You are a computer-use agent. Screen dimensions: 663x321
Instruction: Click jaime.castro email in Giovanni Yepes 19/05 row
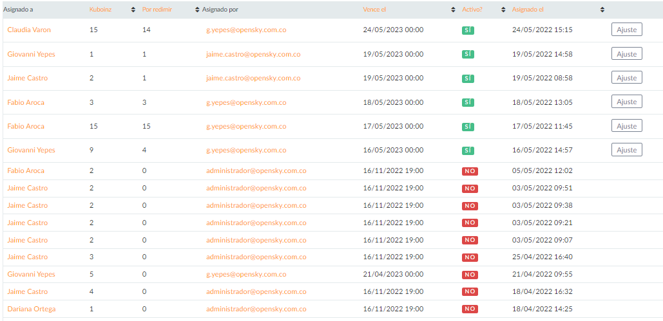click(253, 54)
